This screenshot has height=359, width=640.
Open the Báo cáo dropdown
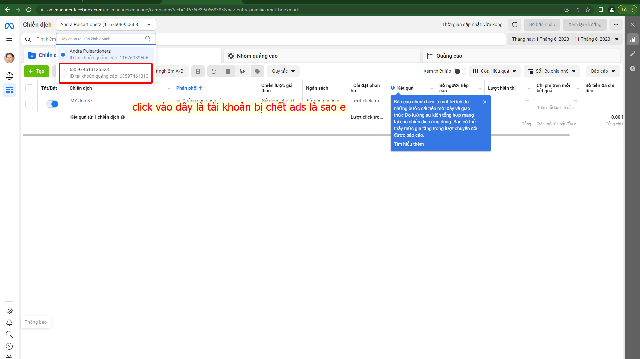point(603,71)
